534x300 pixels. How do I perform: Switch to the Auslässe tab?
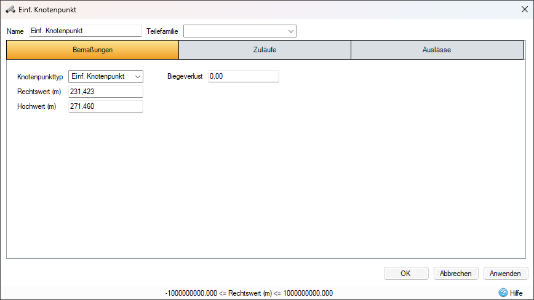coord(437,50)
